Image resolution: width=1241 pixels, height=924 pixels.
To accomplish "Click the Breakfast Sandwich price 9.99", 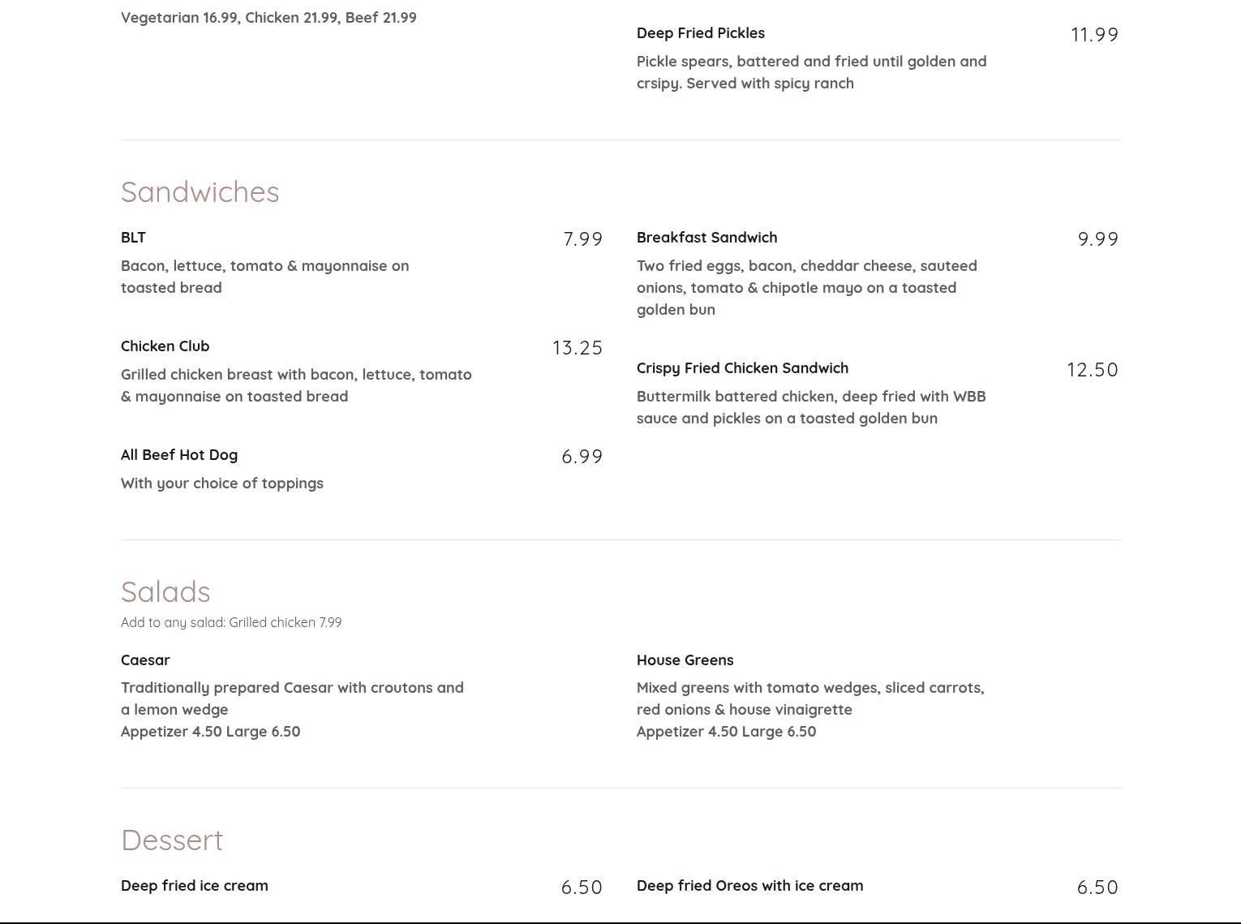I will click(x=1098, y=239).
